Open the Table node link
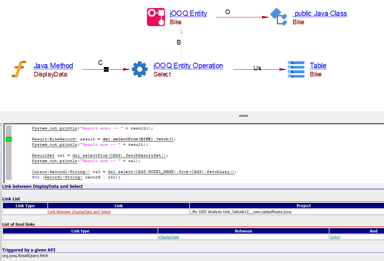Screen dimensions: 384x261 point(318,66)
